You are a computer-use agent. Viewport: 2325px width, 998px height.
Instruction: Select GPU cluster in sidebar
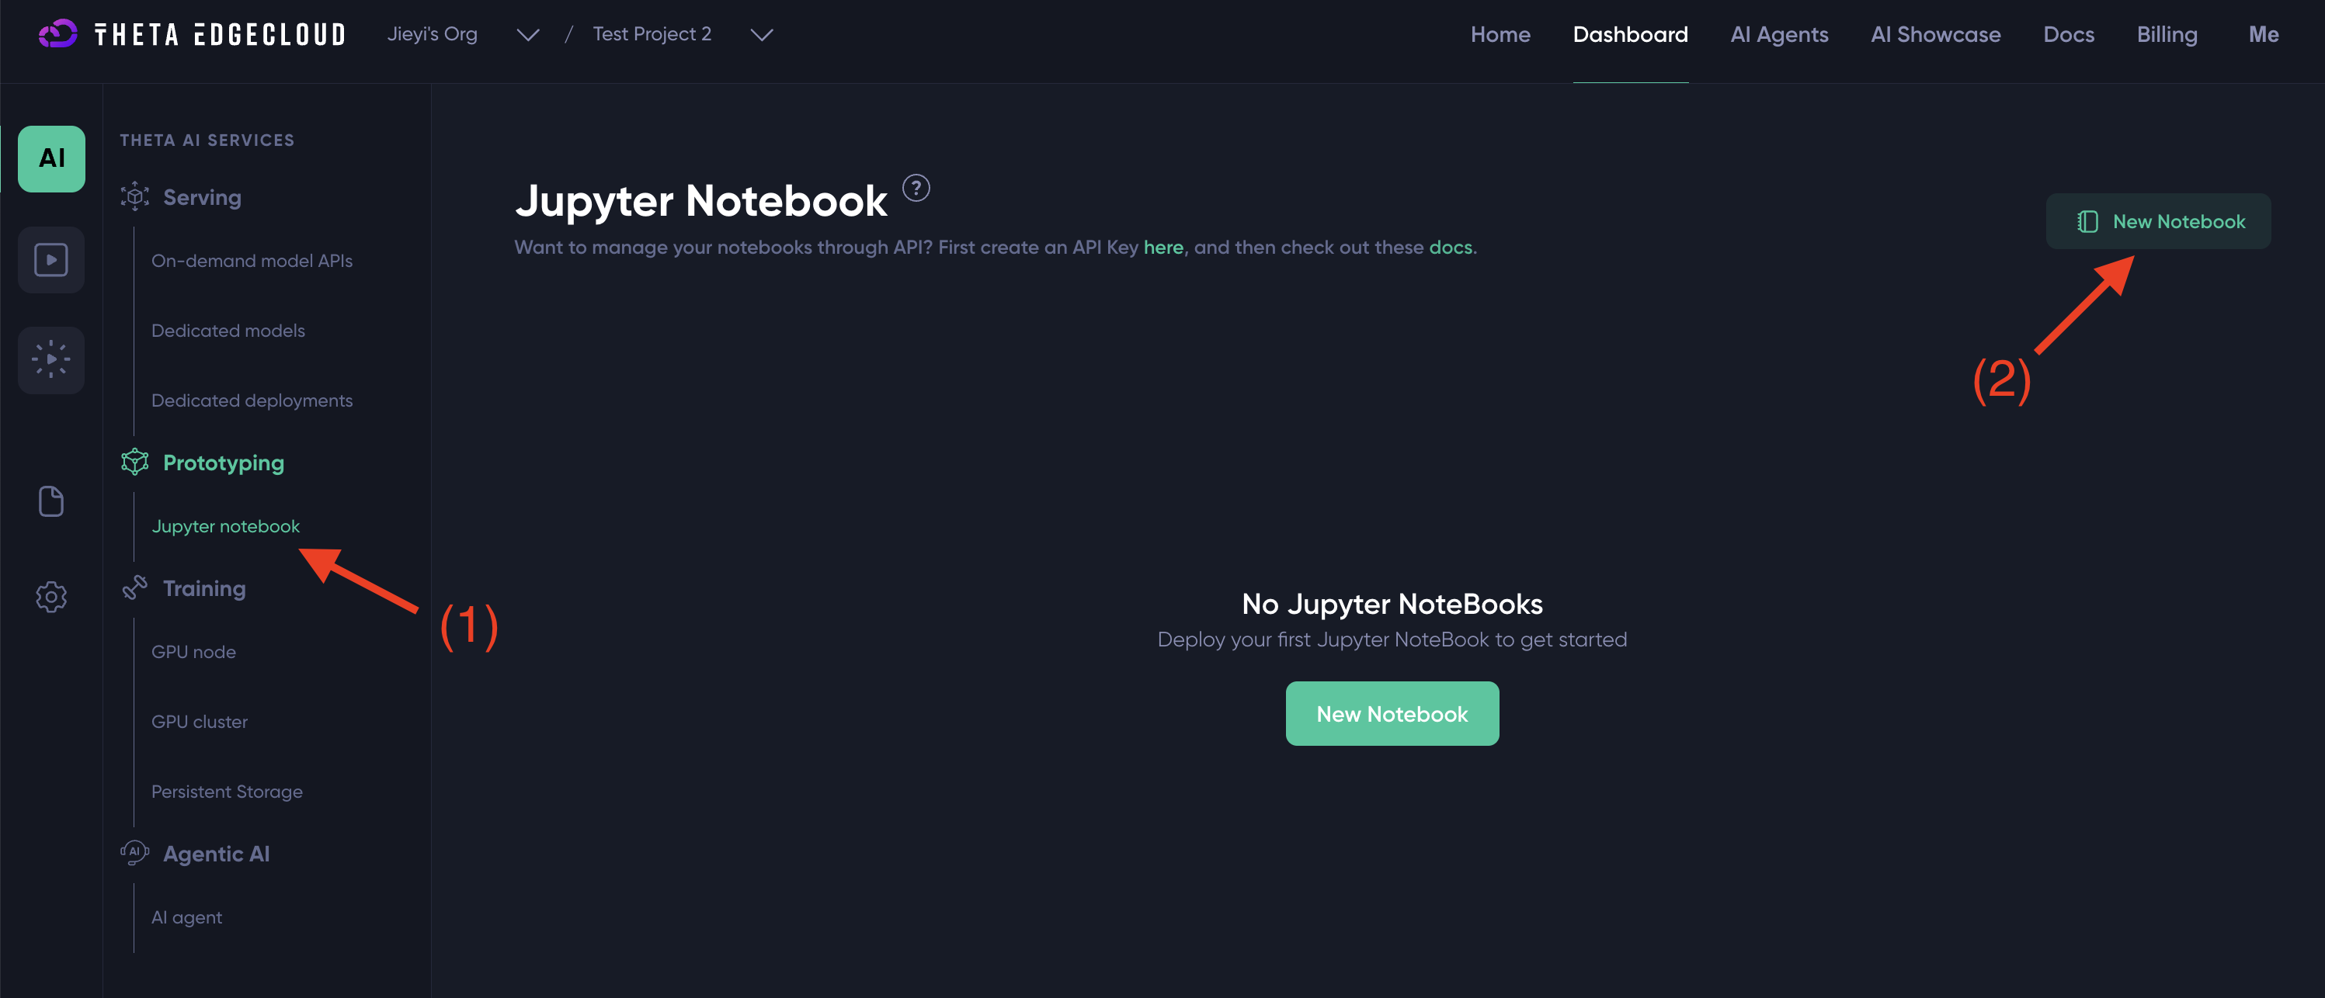[200, 722]
